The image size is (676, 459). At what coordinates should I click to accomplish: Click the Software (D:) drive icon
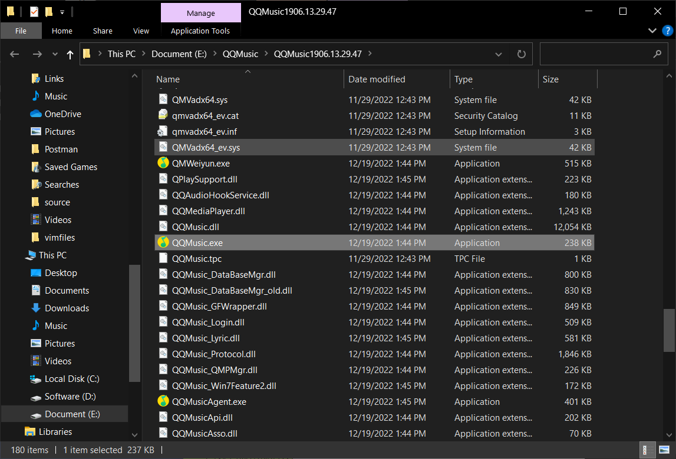point(36,397)
